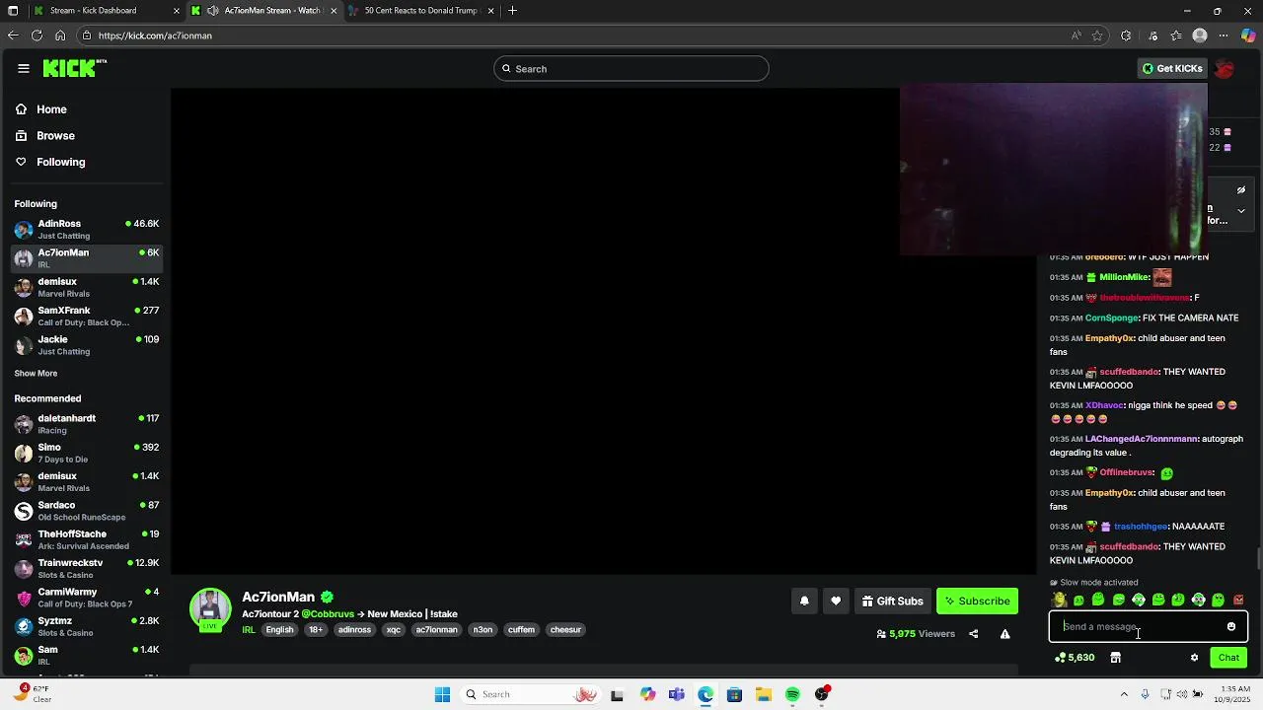Viewport: 1263px width, 710px height.
Task: Send message with Chat button
Action: 1228,658
